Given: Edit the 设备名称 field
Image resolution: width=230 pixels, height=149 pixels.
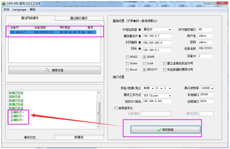Looking at the screenshot, I should [205, 49].
